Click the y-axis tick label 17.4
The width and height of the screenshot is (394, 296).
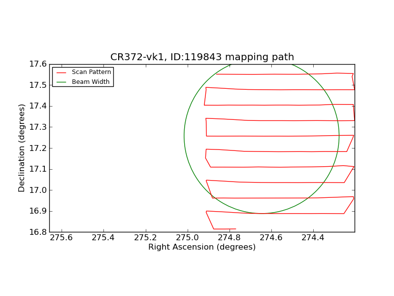click(x=38, y=106)
